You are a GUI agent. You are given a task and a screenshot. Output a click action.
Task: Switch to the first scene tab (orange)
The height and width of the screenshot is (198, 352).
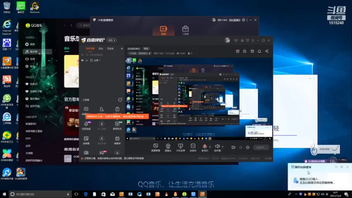90,48
